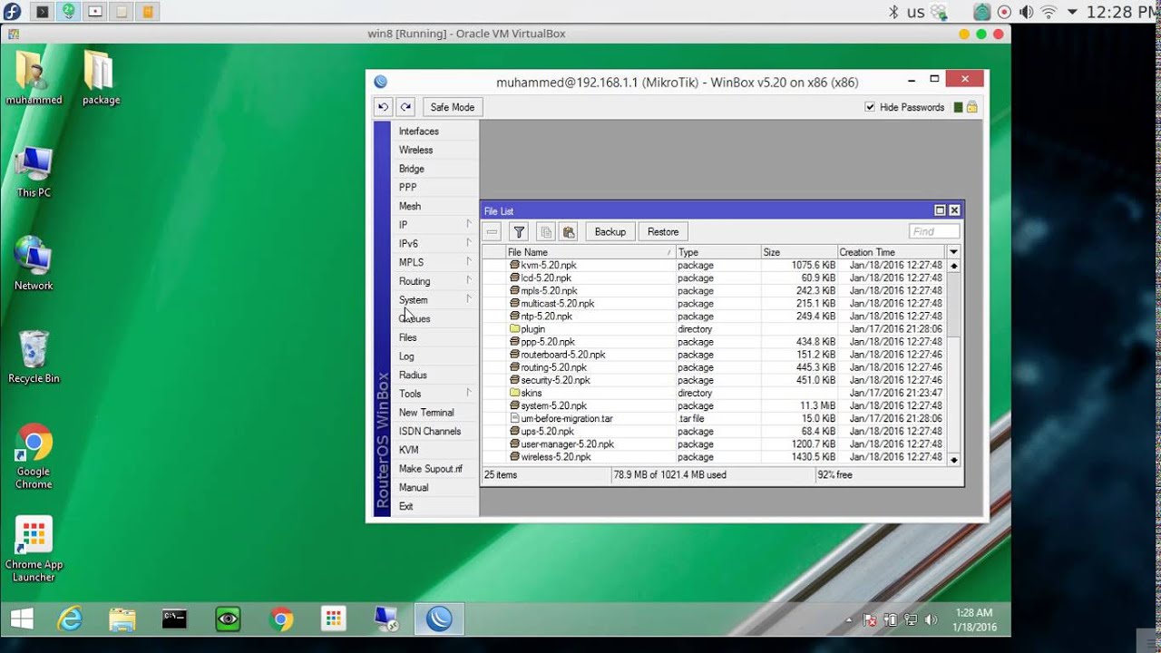The height and width of the screenshot is (653, 1161).
Task: Click the scroll-up arrow of File List
Action: point(953,266)
